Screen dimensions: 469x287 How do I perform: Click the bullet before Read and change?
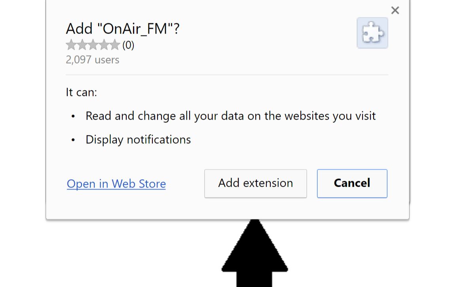coord(73,116)
